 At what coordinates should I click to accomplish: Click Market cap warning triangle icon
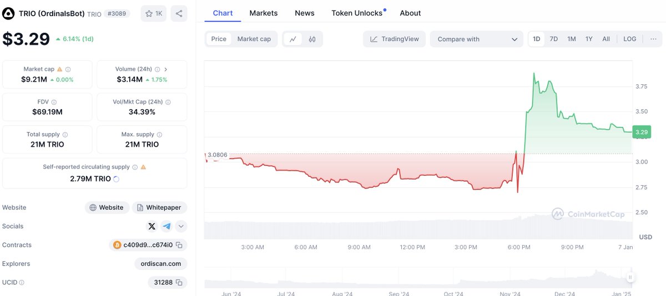click(60, 69)
